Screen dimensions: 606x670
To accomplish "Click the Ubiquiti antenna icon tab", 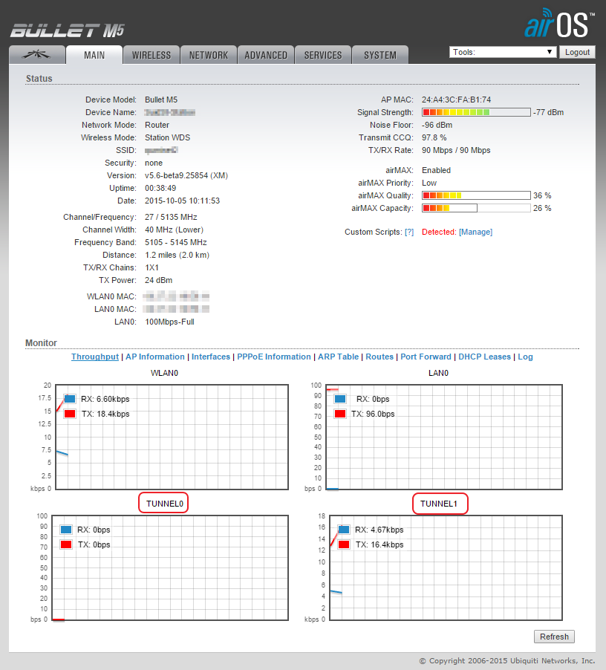I will tap(35, 53).
